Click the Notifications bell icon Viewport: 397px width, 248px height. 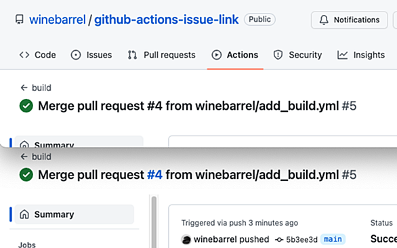click(x=324, y=20)
